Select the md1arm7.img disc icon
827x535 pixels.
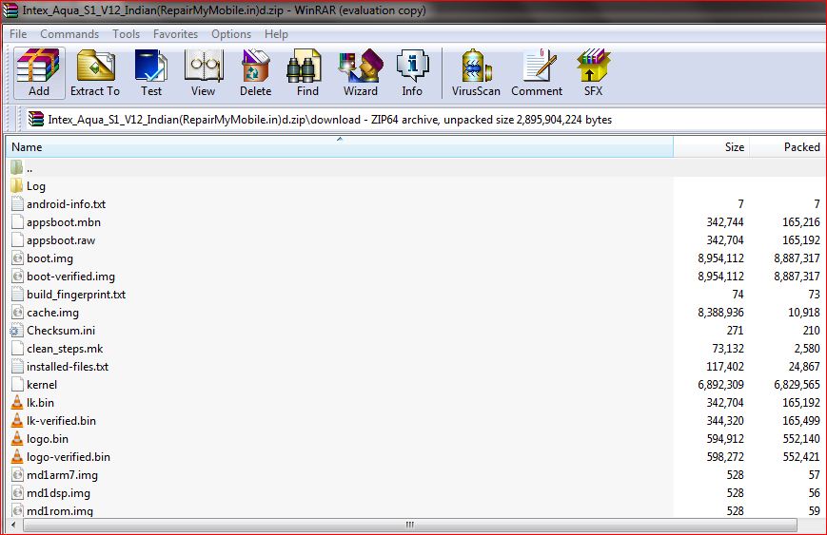[x=17, y=474]
